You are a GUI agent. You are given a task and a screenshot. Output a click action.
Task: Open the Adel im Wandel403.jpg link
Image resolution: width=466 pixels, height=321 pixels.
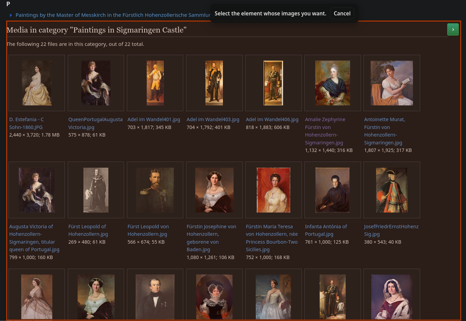pos(213,119)
